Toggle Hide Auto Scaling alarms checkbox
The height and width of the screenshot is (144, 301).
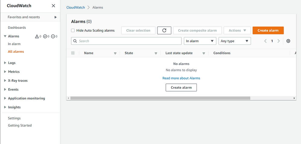(73, 30)
